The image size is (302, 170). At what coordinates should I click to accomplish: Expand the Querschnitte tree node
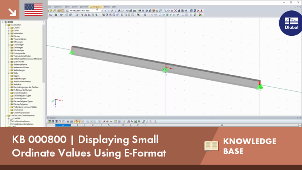9,62
